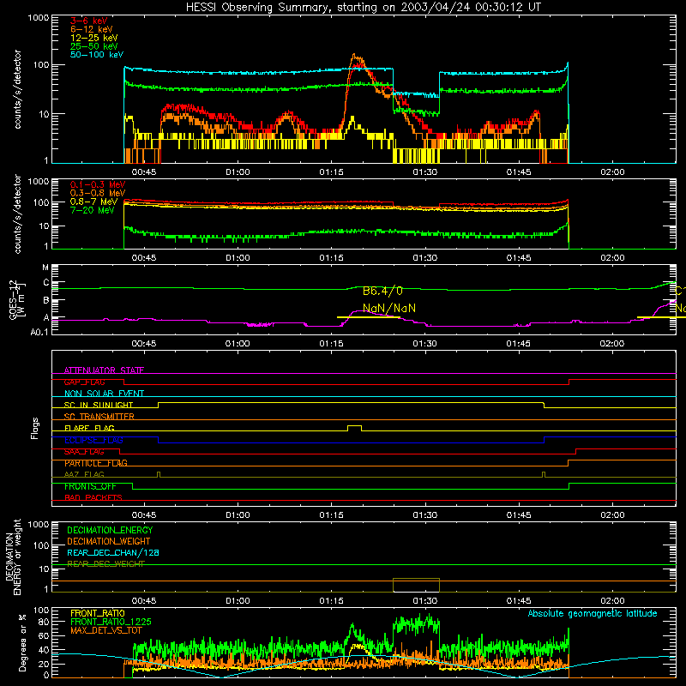Click the ATTENUATOR_STATE flag label

tap(104, 370)
